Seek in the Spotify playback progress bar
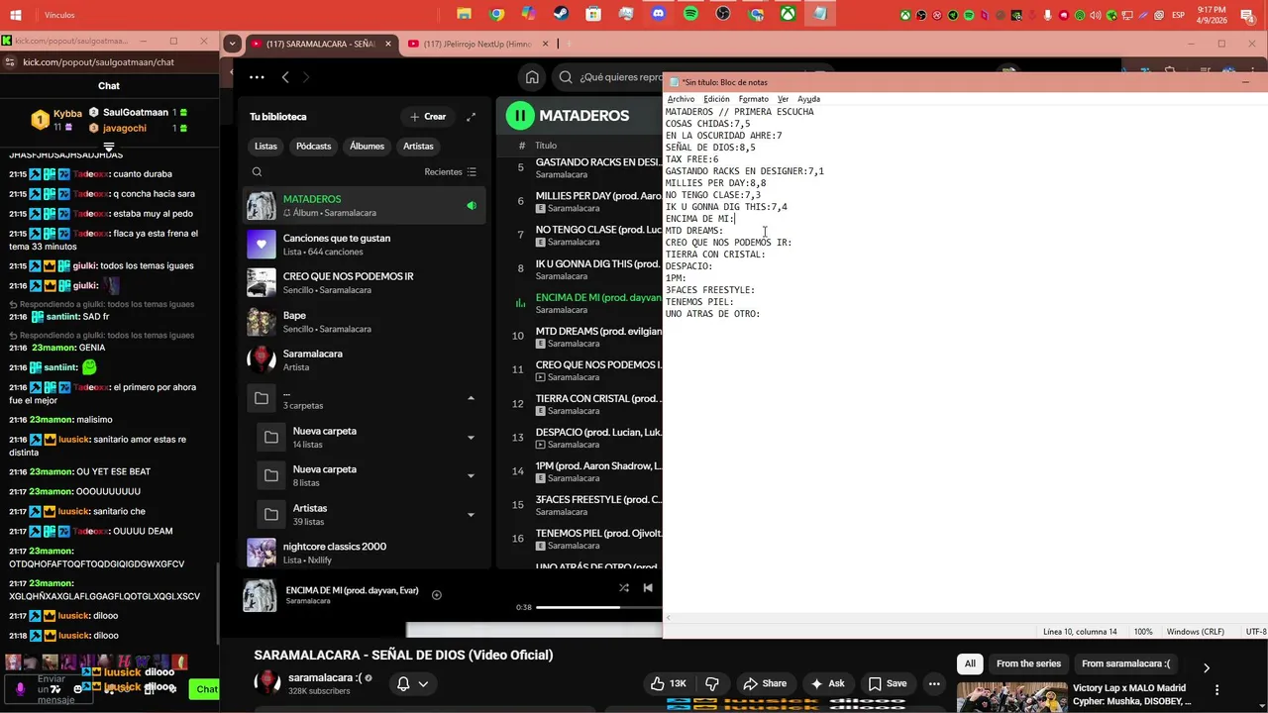 coord(599,607)
